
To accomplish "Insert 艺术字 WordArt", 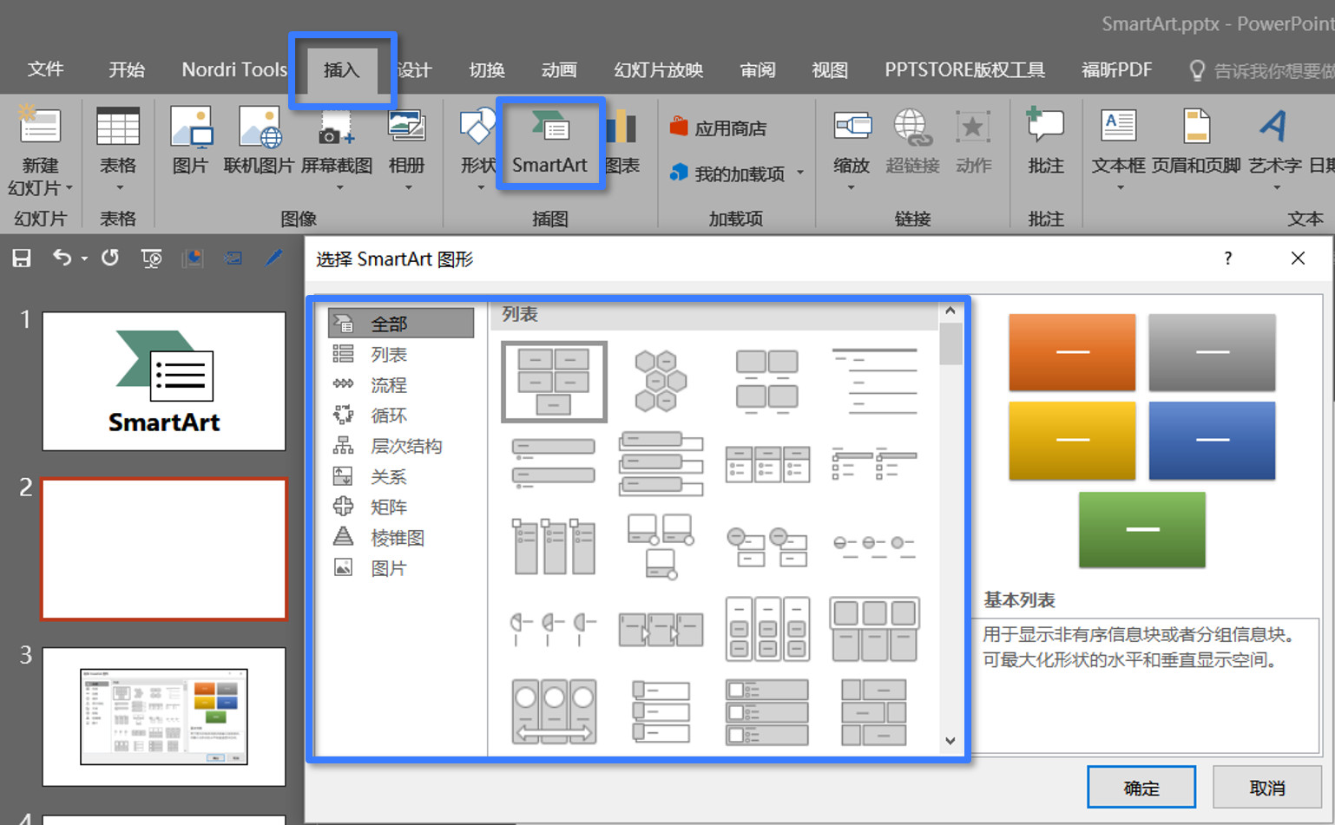I will coord(1274,143).
